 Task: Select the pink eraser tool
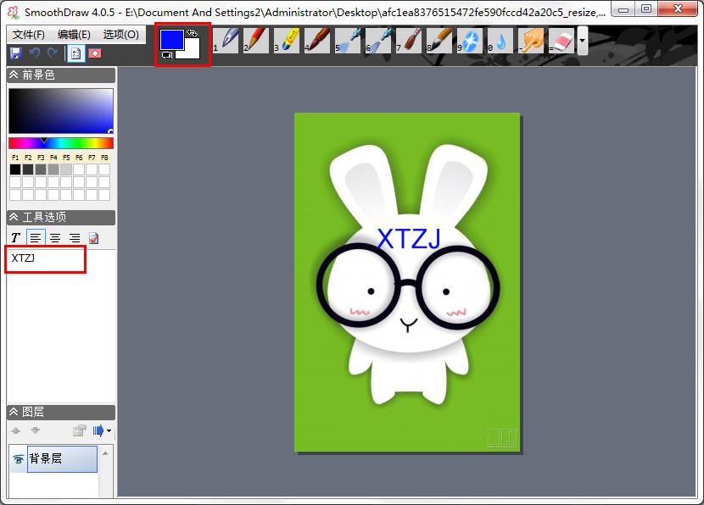pyautogui.click(x=562, y=41)
